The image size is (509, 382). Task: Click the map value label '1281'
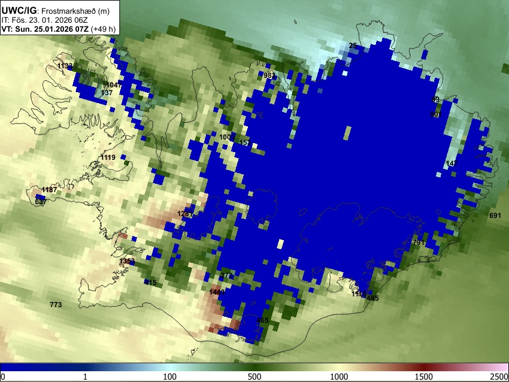pyautogui.click(x=186, y=214)
